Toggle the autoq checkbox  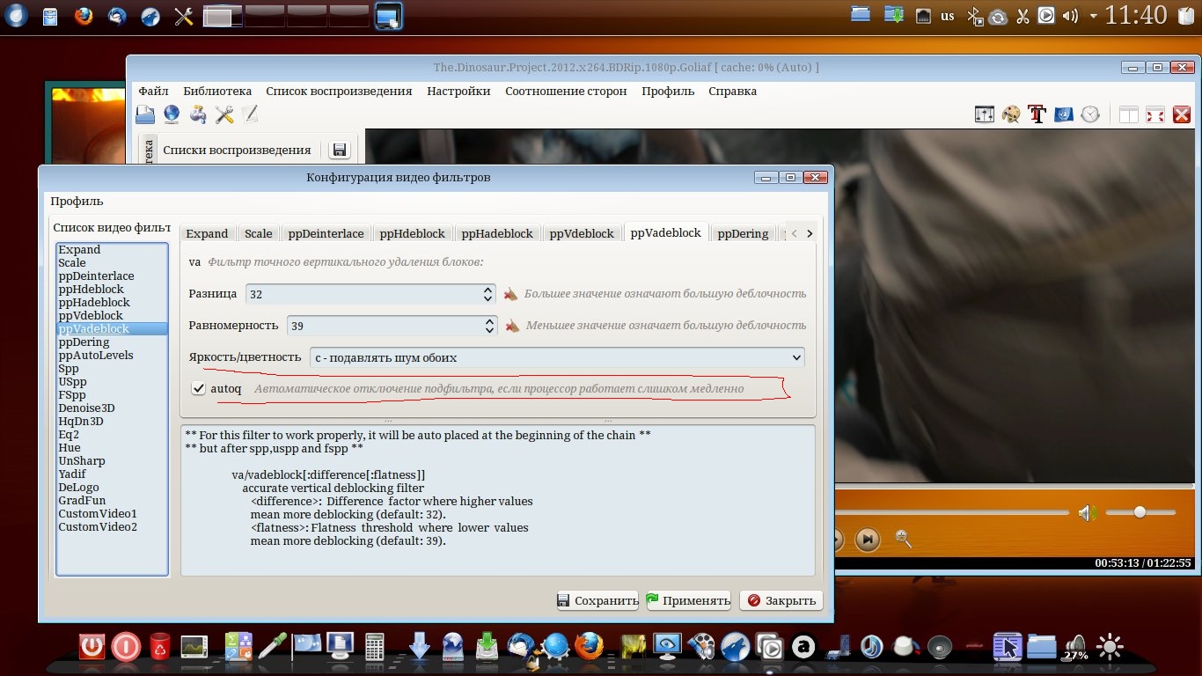(x=200, y=388)
